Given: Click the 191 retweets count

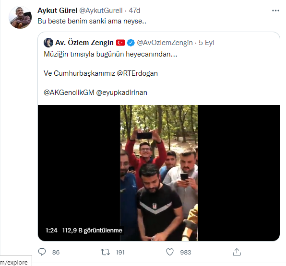Looking at the screenshot, I should [x=120, y=252].
